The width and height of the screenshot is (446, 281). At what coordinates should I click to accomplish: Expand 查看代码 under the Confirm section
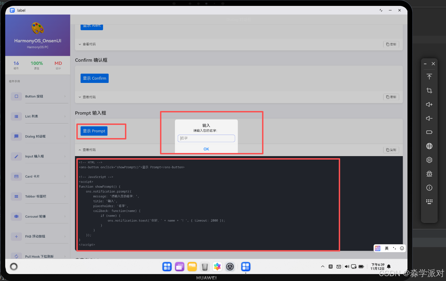tap(87, 97)
